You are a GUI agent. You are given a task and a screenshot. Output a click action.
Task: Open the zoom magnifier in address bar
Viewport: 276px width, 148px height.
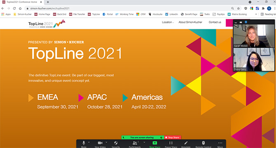point(232,8)
